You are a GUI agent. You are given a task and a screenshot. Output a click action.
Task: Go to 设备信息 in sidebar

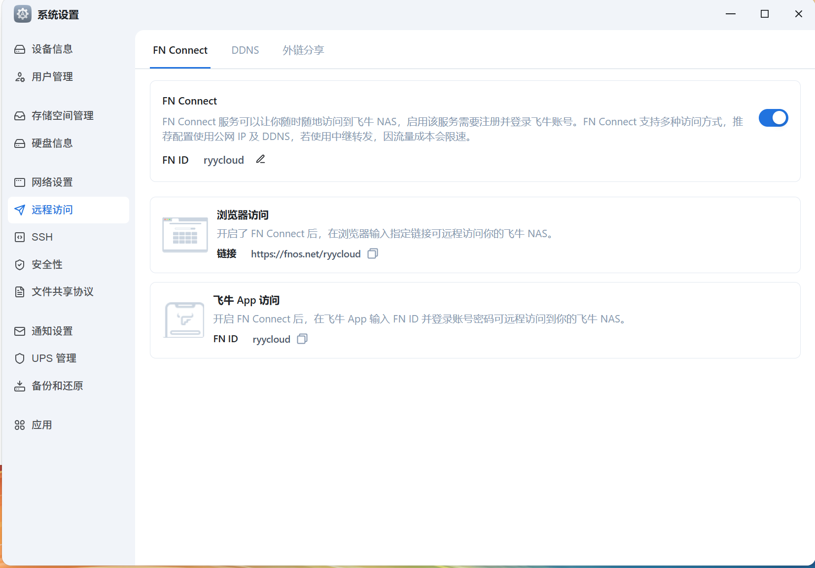pyautogui.click(x=52, y=49)
